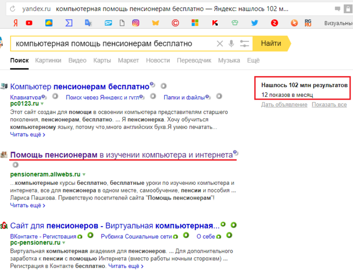Image resolution: width=353 pixels, height=275 pixels.
Task: Click the browser address bar with yandex.ru
Action: 169,9
